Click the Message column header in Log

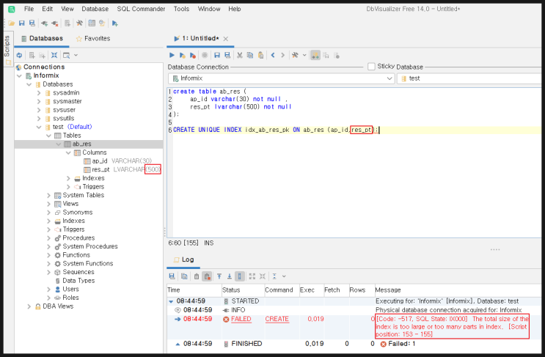(x=388, y=290)
